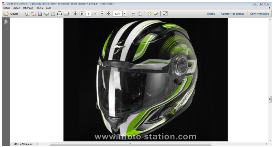Click the 200% zoom value field
The height and width of the screenshot is (147, 273).
point(117,14)
